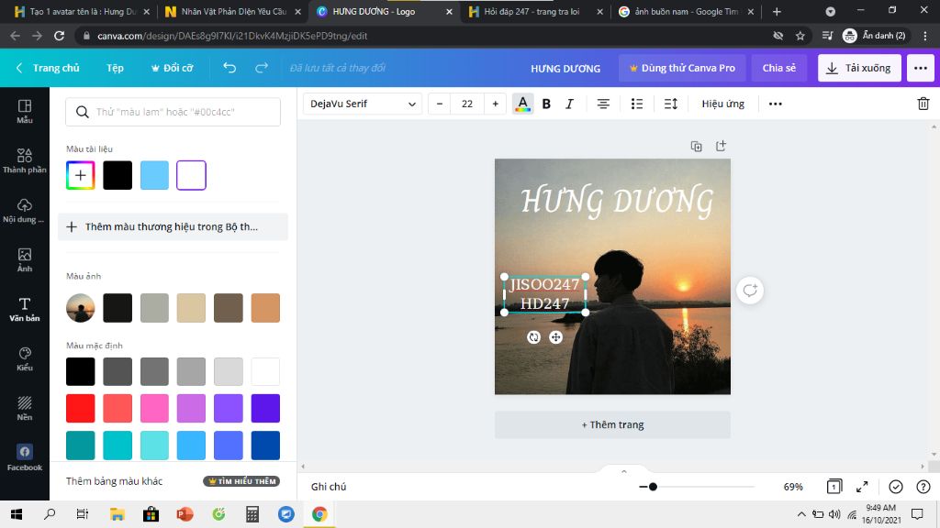
Task: Select the red default color swatch
Action: (81, 408)
